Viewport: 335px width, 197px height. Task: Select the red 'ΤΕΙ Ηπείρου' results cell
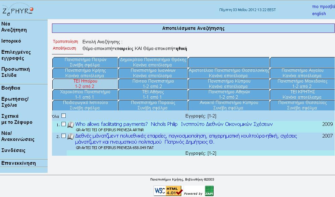(85, 84)
